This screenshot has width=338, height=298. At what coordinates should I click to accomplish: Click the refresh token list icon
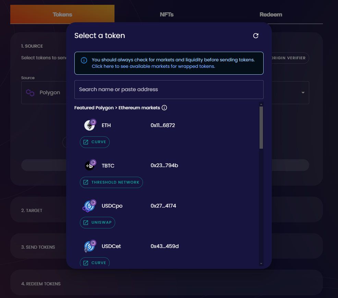256,36
